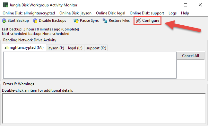The image size is (208, 126).
Task: Switch to the legal (L:) tab
Action: pos(75,48)
